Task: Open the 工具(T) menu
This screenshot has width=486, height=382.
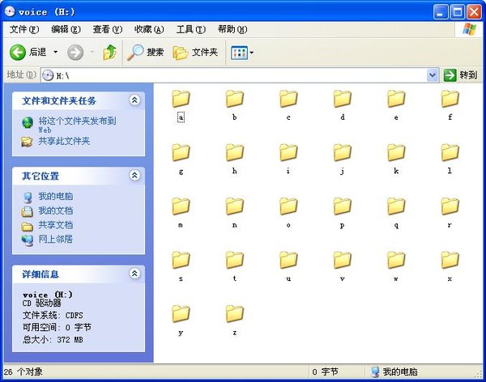Action: coord(190,29)
